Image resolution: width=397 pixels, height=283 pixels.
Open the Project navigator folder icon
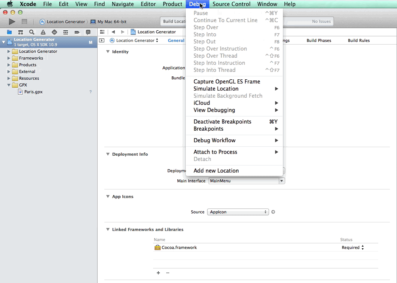[9, 32]
